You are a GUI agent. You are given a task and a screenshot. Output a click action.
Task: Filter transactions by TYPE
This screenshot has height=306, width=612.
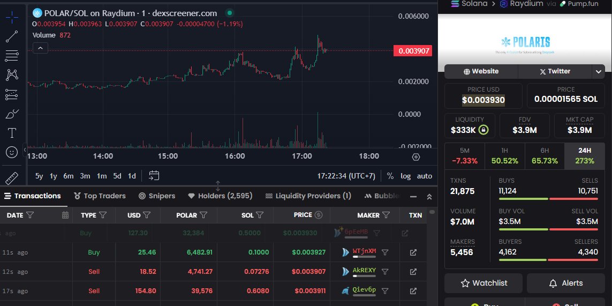[103, 215]
